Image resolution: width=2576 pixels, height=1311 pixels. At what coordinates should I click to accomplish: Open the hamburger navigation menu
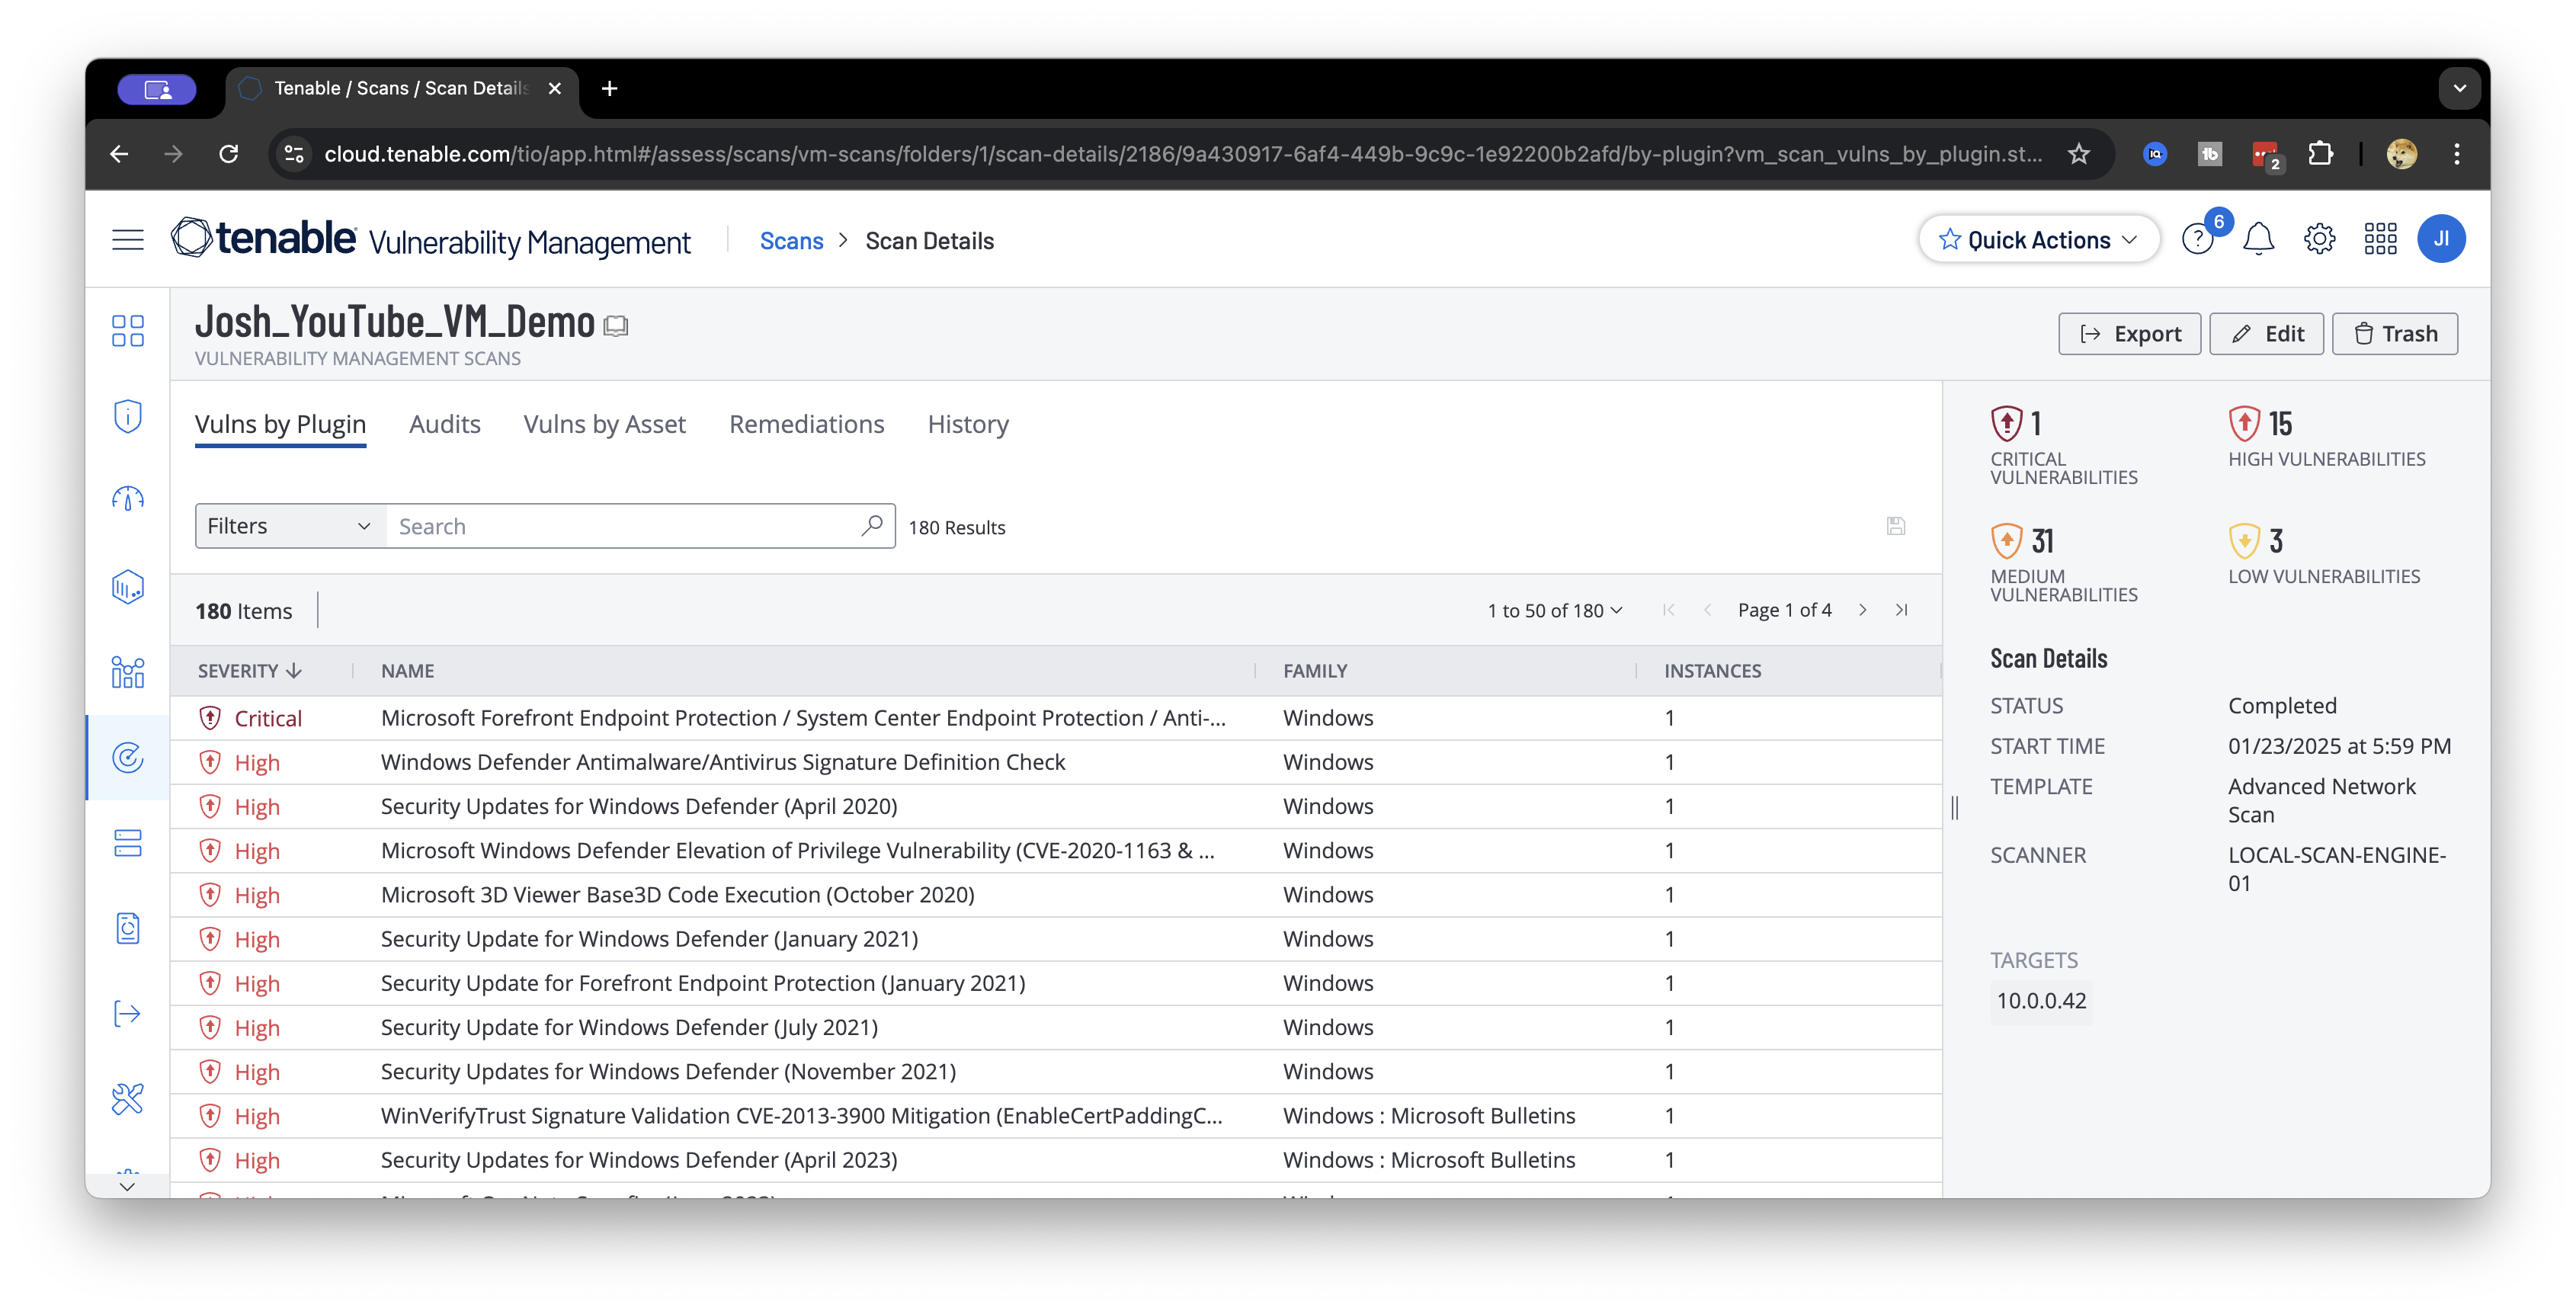(x=127, y=240)
